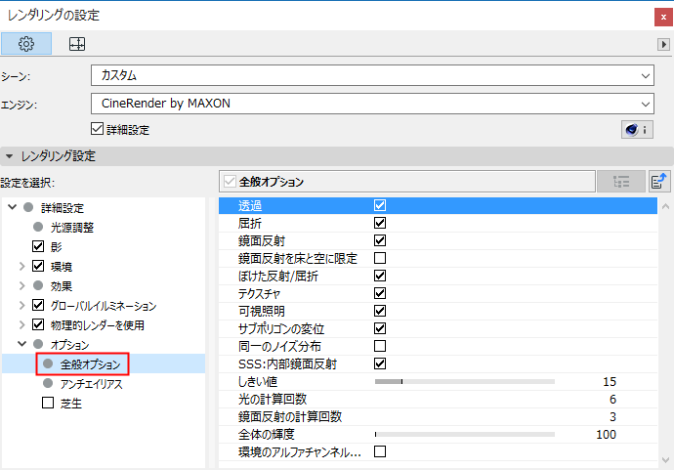Select the 光の計算回数 row label
The height and width of the screenshot is (470, 674).
tap(273, 399)
